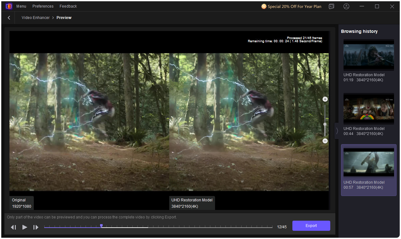Click the Original 1920*1080 label

click(x=21, y=203)
